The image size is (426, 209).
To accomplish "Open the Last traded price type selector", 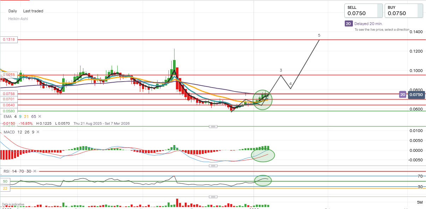I will [33, 11].
